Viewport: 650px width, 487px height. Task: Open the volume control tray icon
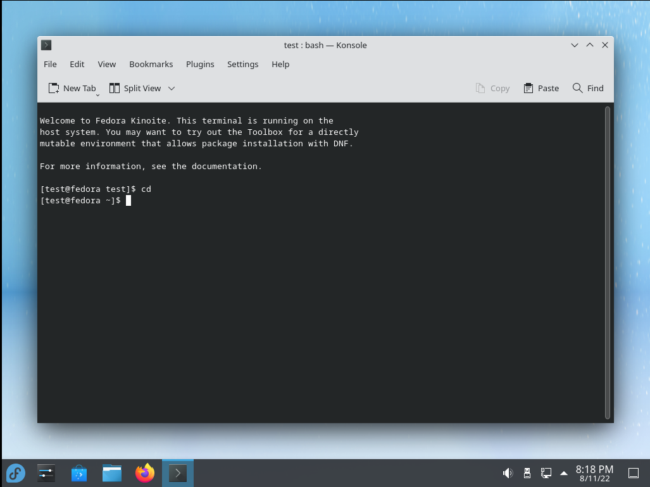click(x=508, y=473)
